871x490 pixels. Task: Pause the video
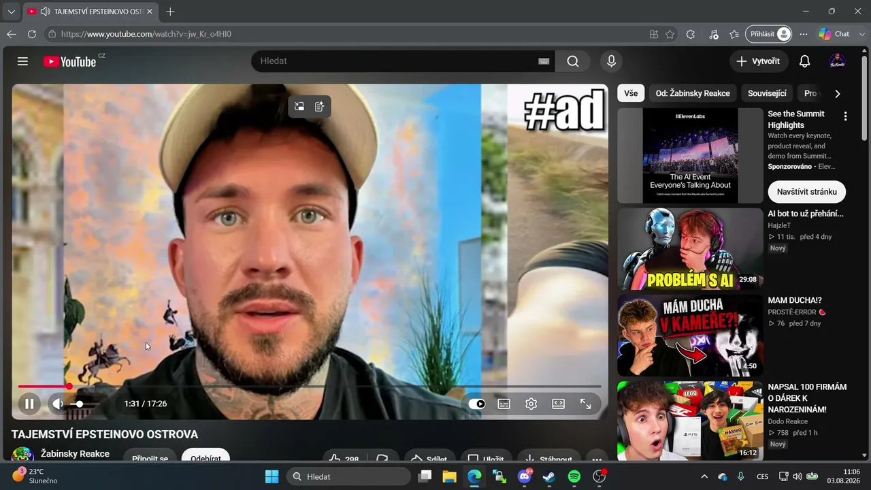[x=29, y=404]
